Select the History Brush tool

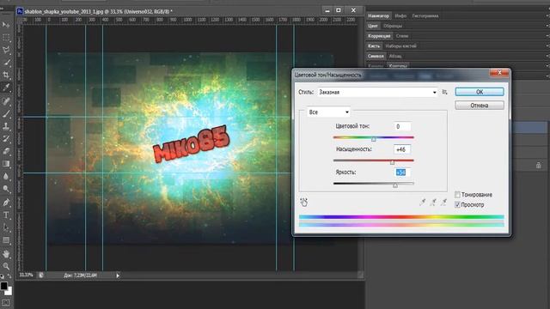(6, 139)
